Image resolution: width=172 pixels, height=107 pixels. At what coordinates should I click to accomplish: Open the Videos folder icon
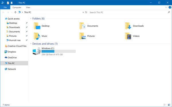[x=128, y=36]
